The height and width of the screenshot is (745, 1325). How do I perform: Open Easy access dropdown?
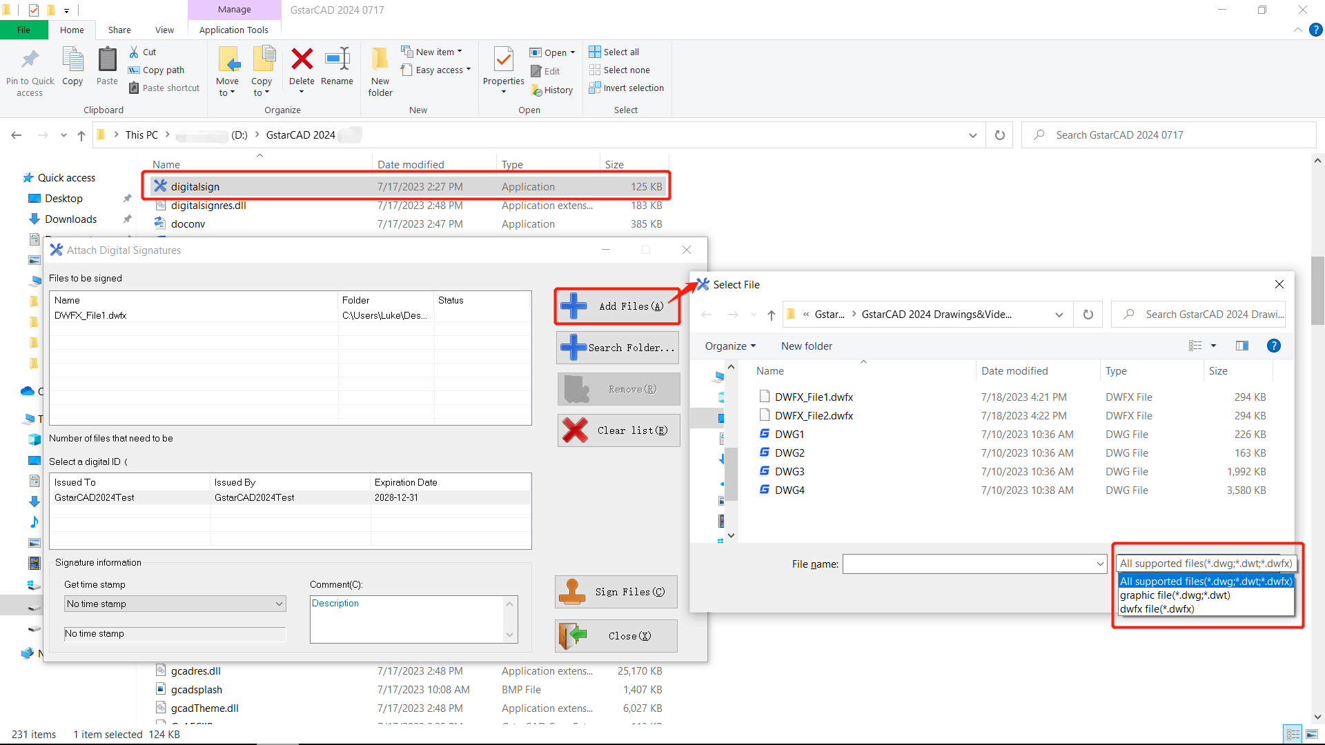click(x=436, y=70)
